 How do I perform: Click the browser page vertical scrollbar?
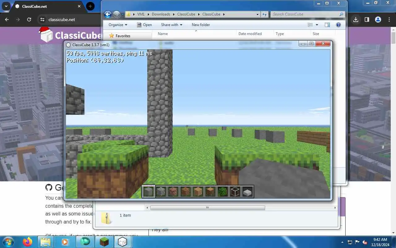393,38
